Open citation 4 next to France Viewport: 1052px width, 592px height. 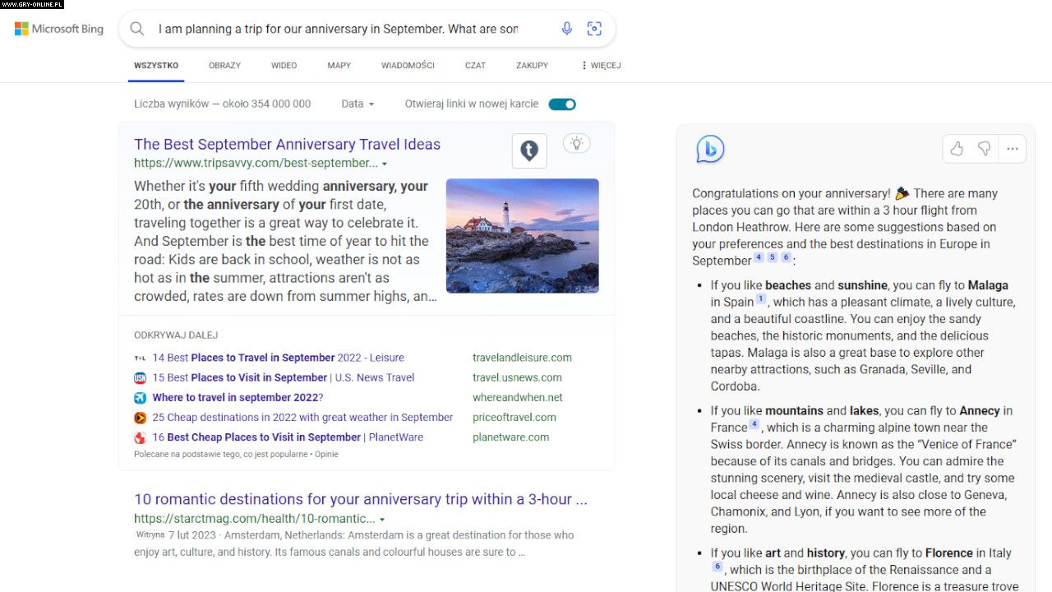754,424
